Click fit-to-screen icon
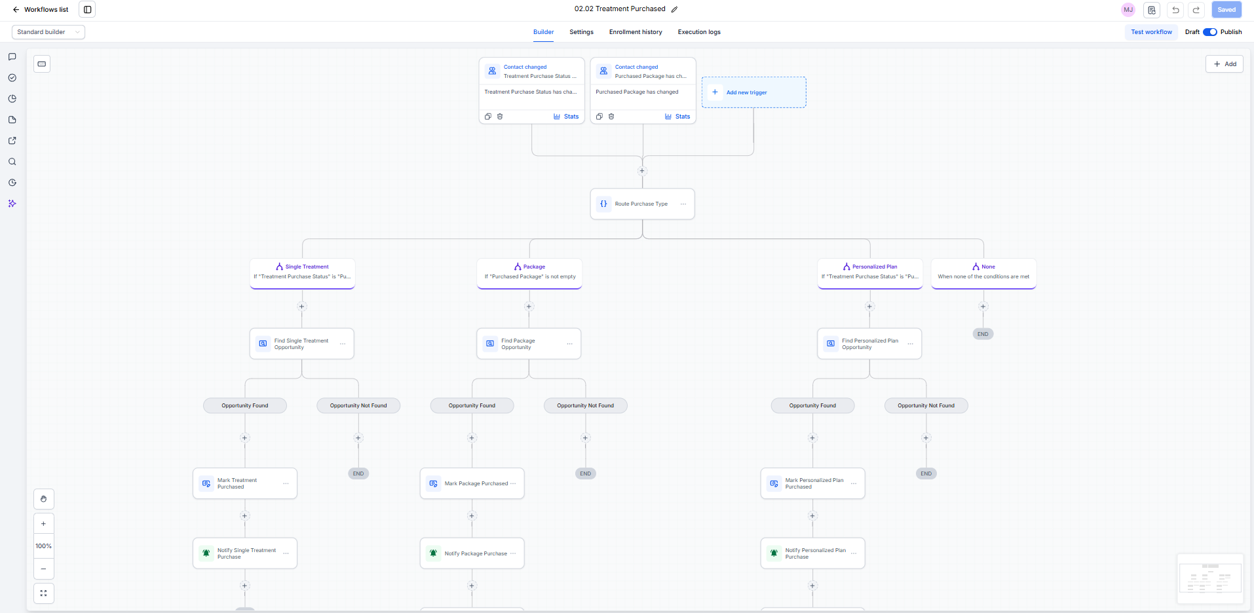 43,593
